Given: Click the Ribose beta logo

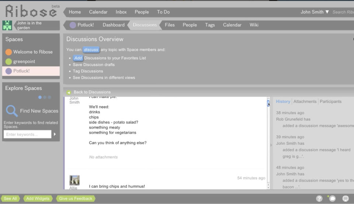Looking at the screenshot, I should coord(32,11).
